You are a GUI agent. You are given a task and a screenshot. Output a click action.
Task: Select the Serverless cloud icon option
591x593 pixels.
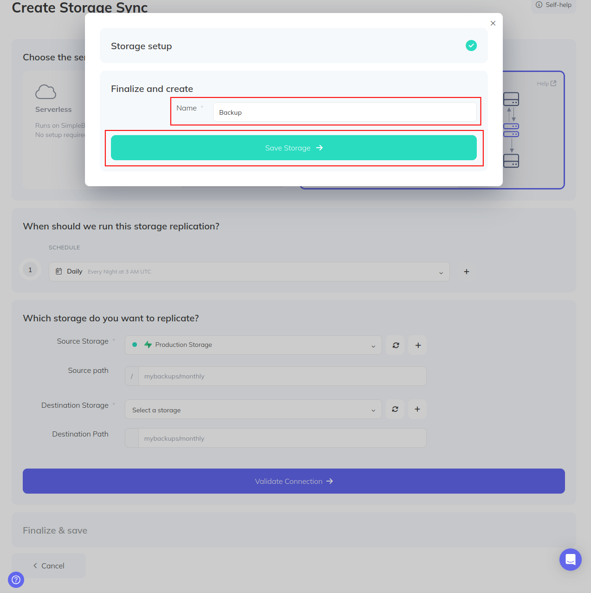[x=45, y=92]
